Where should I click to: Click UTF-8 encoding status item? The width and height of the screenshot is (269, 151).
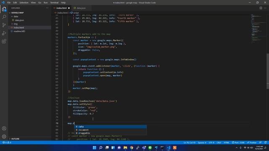(x=211, y=143)
